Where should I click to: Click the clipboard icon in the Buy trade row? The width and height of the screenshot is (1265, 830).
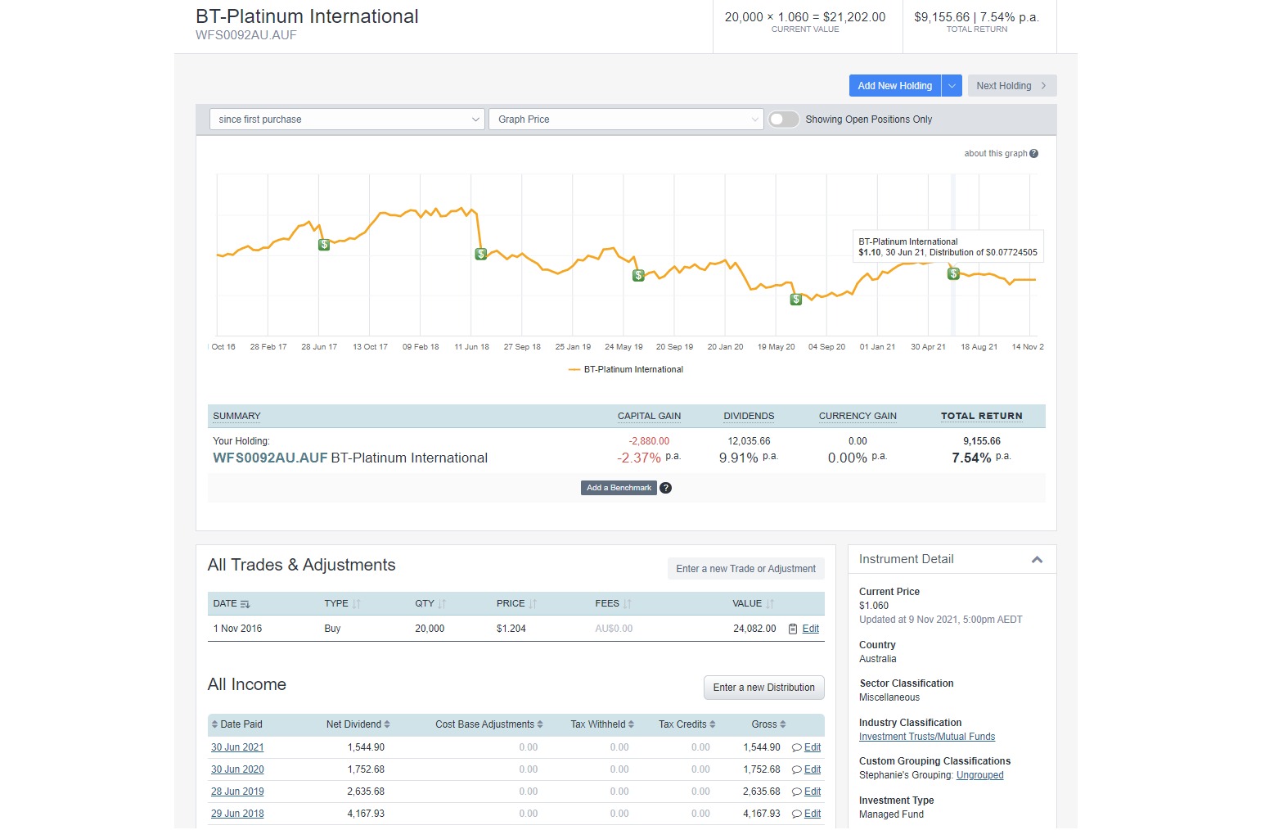pos(793,629)
